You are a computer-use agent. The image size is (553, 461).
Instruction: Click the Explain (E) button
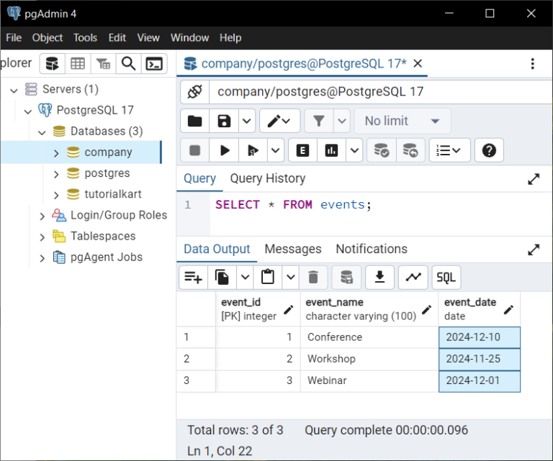302,150
